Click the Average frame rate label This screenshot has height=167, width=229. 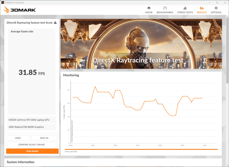[22, 31]
